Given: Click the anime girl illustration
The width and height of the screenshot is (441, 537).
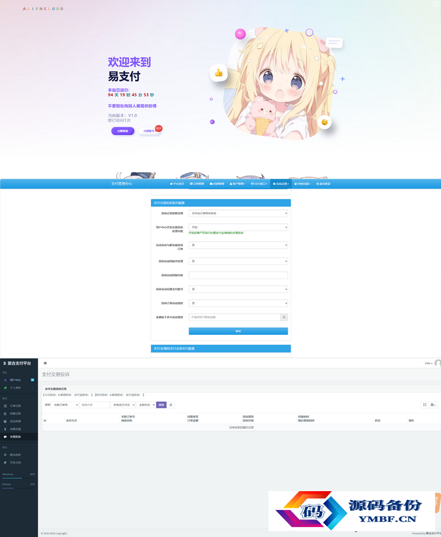Looking at the screenshot, I should (281, 84).
